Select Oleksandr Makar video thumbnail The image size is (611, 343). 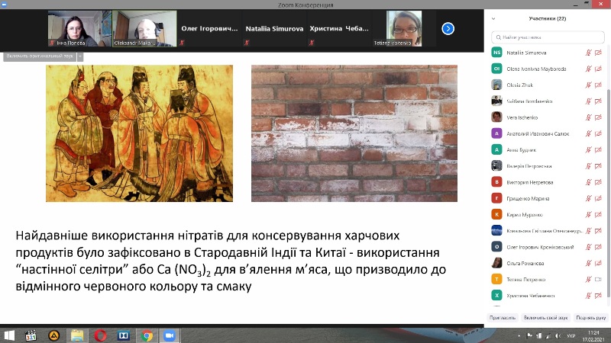[x=144, y=29]
